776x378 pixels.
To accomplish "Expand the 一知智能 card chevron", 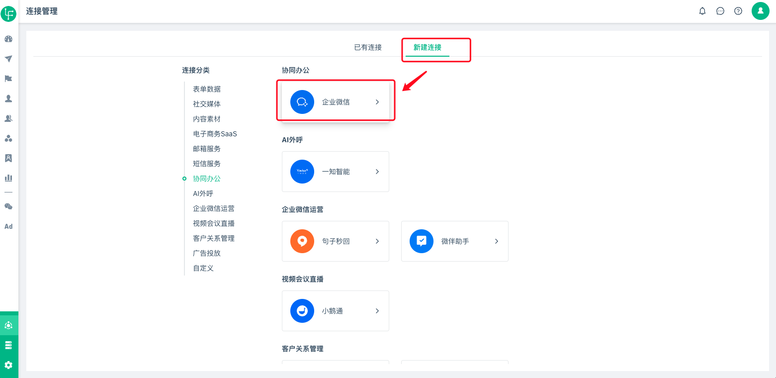I will (x=377, y=172).
